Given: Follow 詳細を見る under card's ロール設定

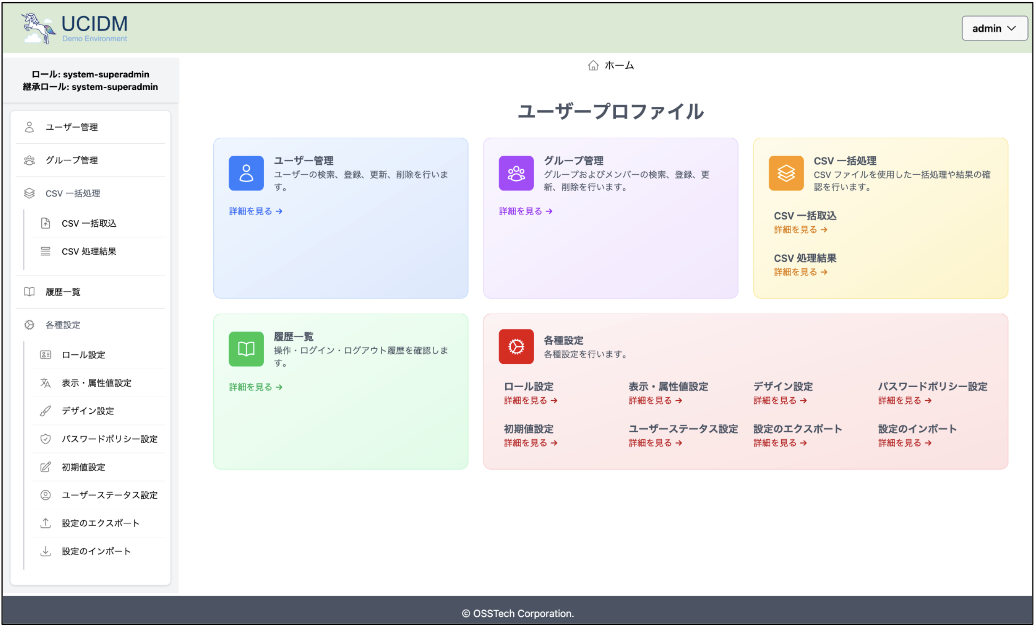Looking at the screenshot, I should [x=531, y=401].
